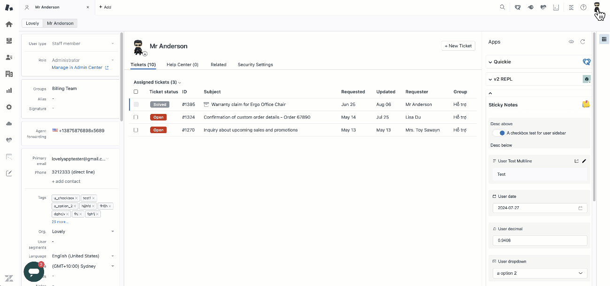Collapse the Sticky Notes app chevron
Viewport: 610px width, 286px height.
click(x=490, y=93)
